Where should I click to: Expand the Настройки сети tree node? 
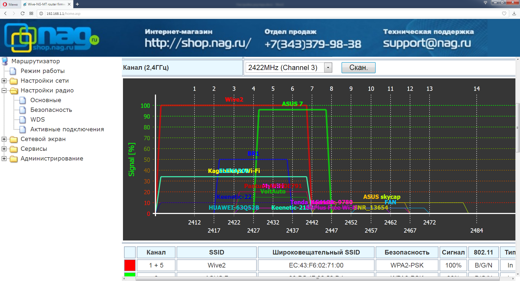(x=4, y=81)
